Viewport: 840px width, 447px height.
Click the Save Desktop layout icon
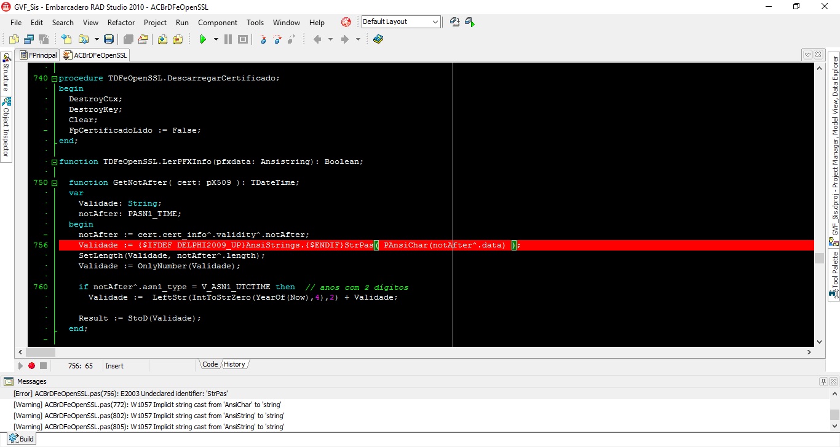[455, 22]
